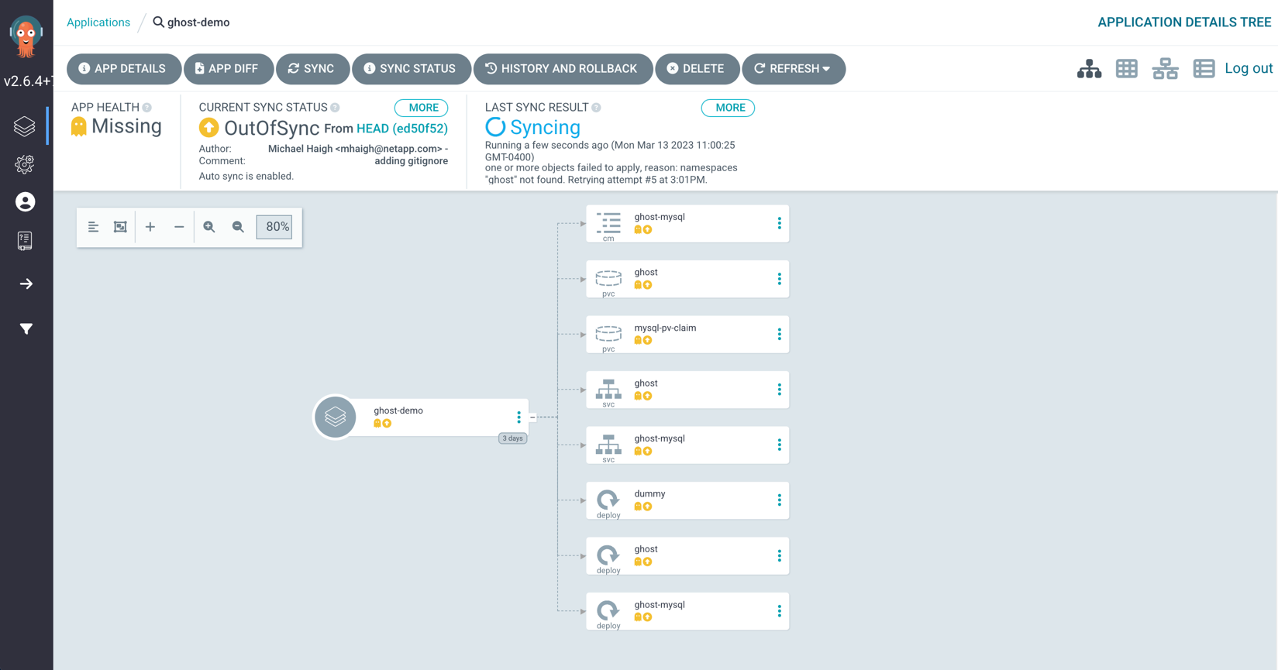Open HEAD (ed50f52) revision link
Viewport: 1278px width, 670px height.
tap(402, 129)
